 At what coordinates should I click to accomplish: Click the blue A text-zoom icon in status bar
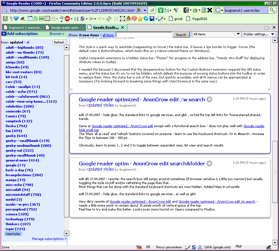pos(200,247)
